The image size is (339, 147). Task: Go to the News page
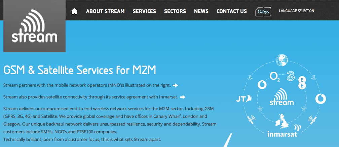point(201,11)
